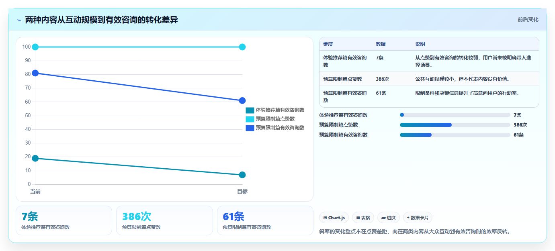This screenshot has width=555, height=251.
Task: Click the 进度 tag icon
Action: [383, 218]
